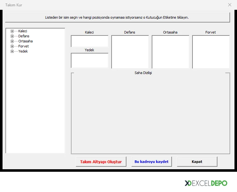
Task: Expand the Forvet tree node
Action: tap(12, 46)
